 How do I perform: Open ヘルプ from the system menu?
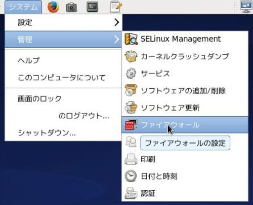coord(63,60)
